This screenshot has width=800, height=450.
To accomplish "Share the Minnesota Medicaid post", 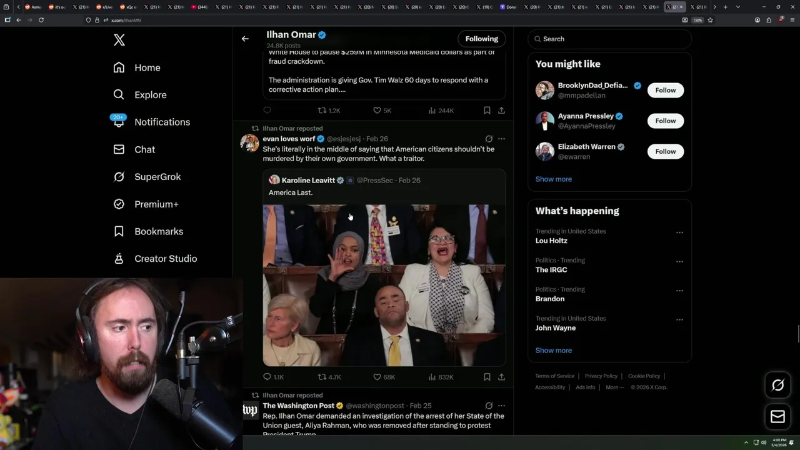I will pyautogui.click(x=501, y=110).
